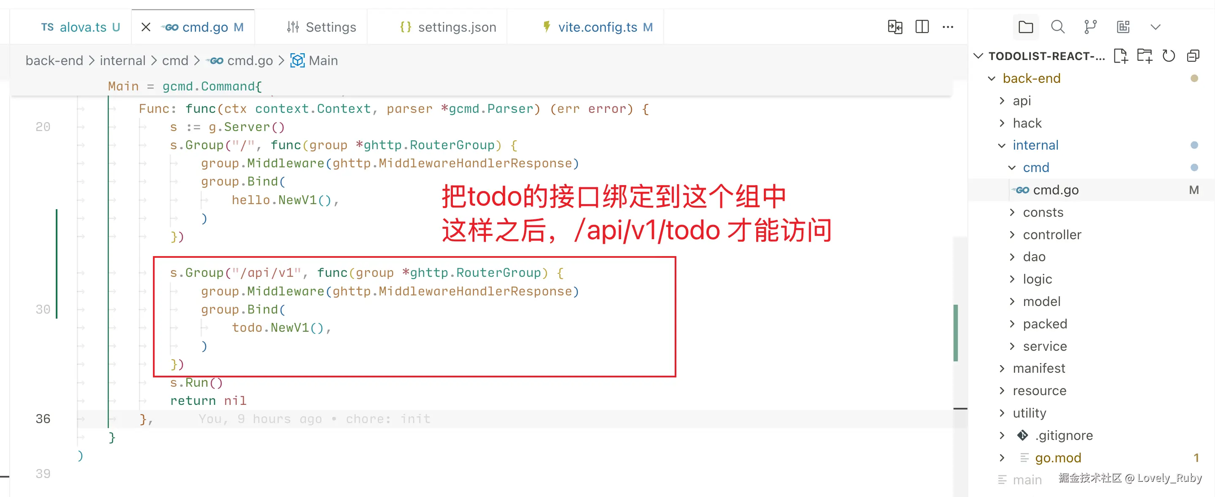Open the changes compare icon
The width and height of the screenshot is (1215, 497).
pyautogui.click(x=895, y=27)
